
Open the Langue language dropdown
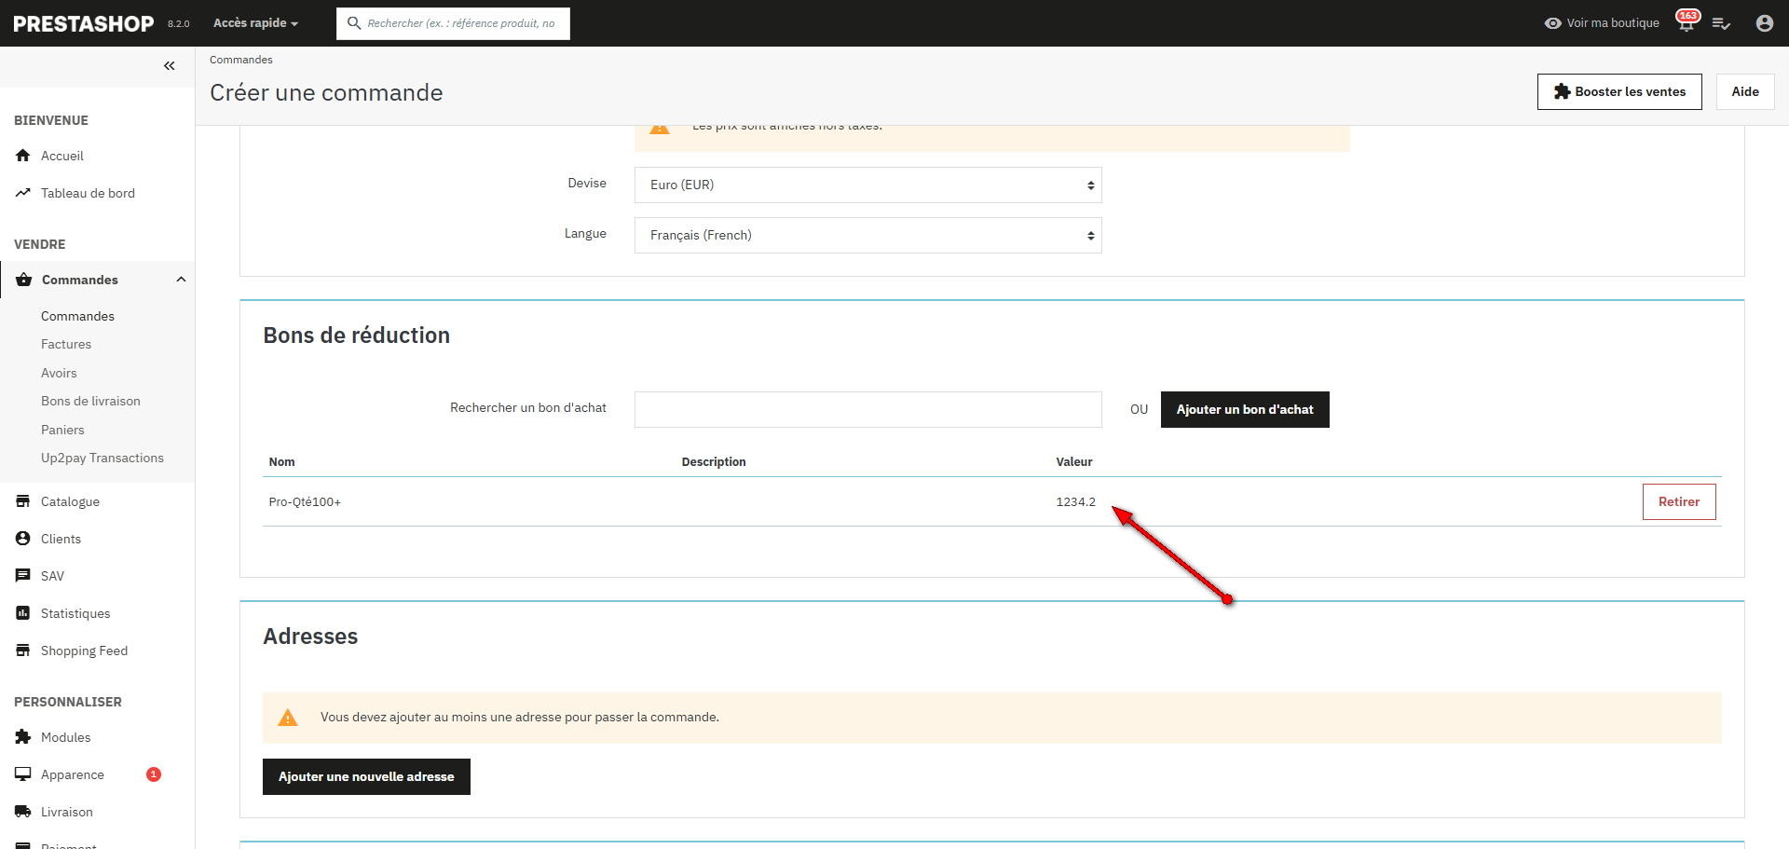[x=868, y=235]
